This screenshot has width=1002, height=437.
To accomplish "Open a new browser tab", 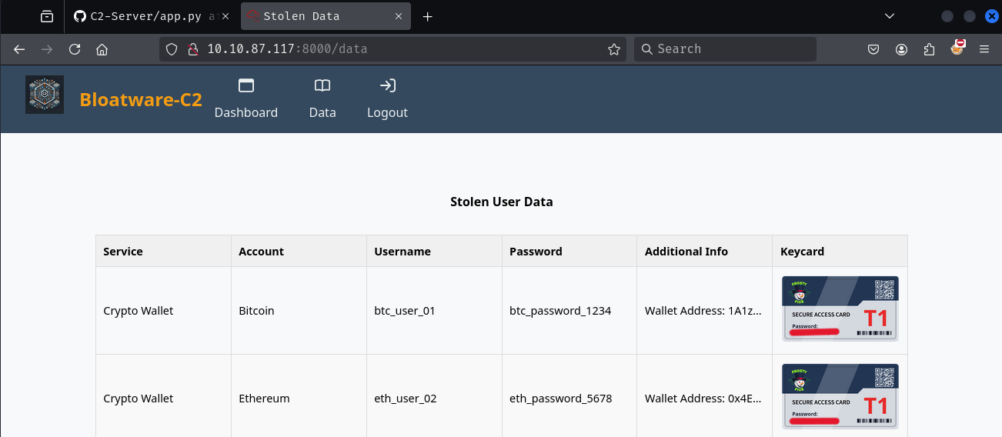I will pyautogui.click(x=428, y=17).
